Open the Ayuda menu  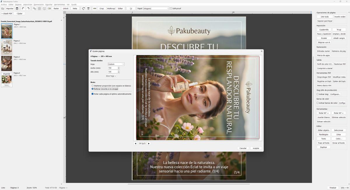click(74, 5)
